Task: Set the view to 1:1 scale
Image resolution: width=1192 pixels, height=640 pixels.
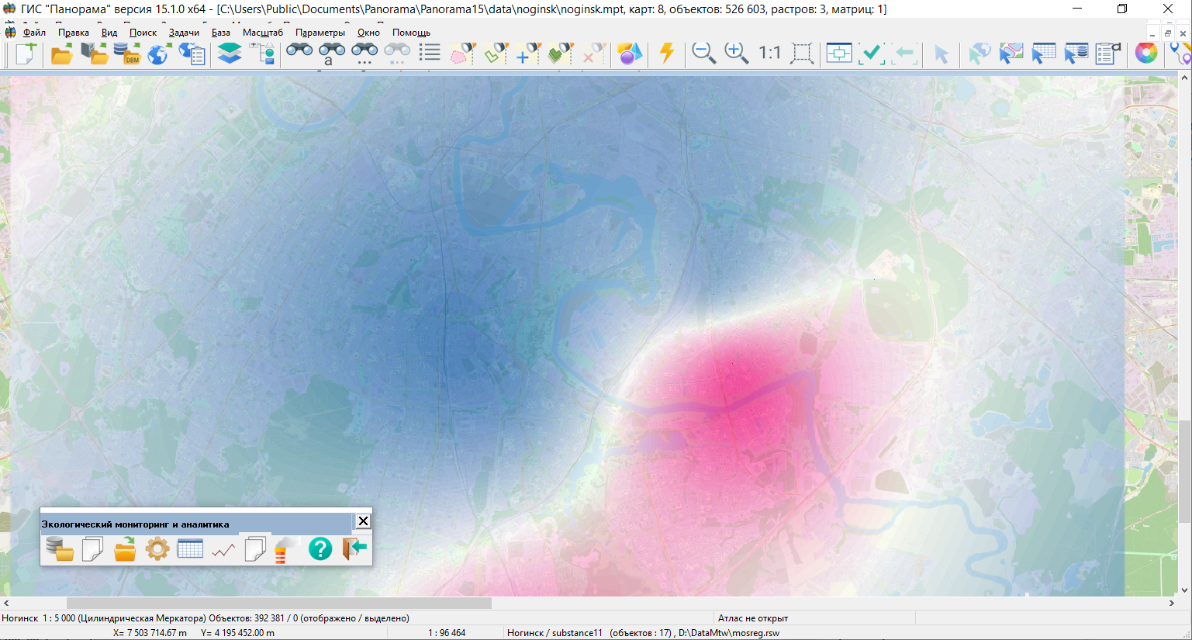Action: [x=769, y=53]
